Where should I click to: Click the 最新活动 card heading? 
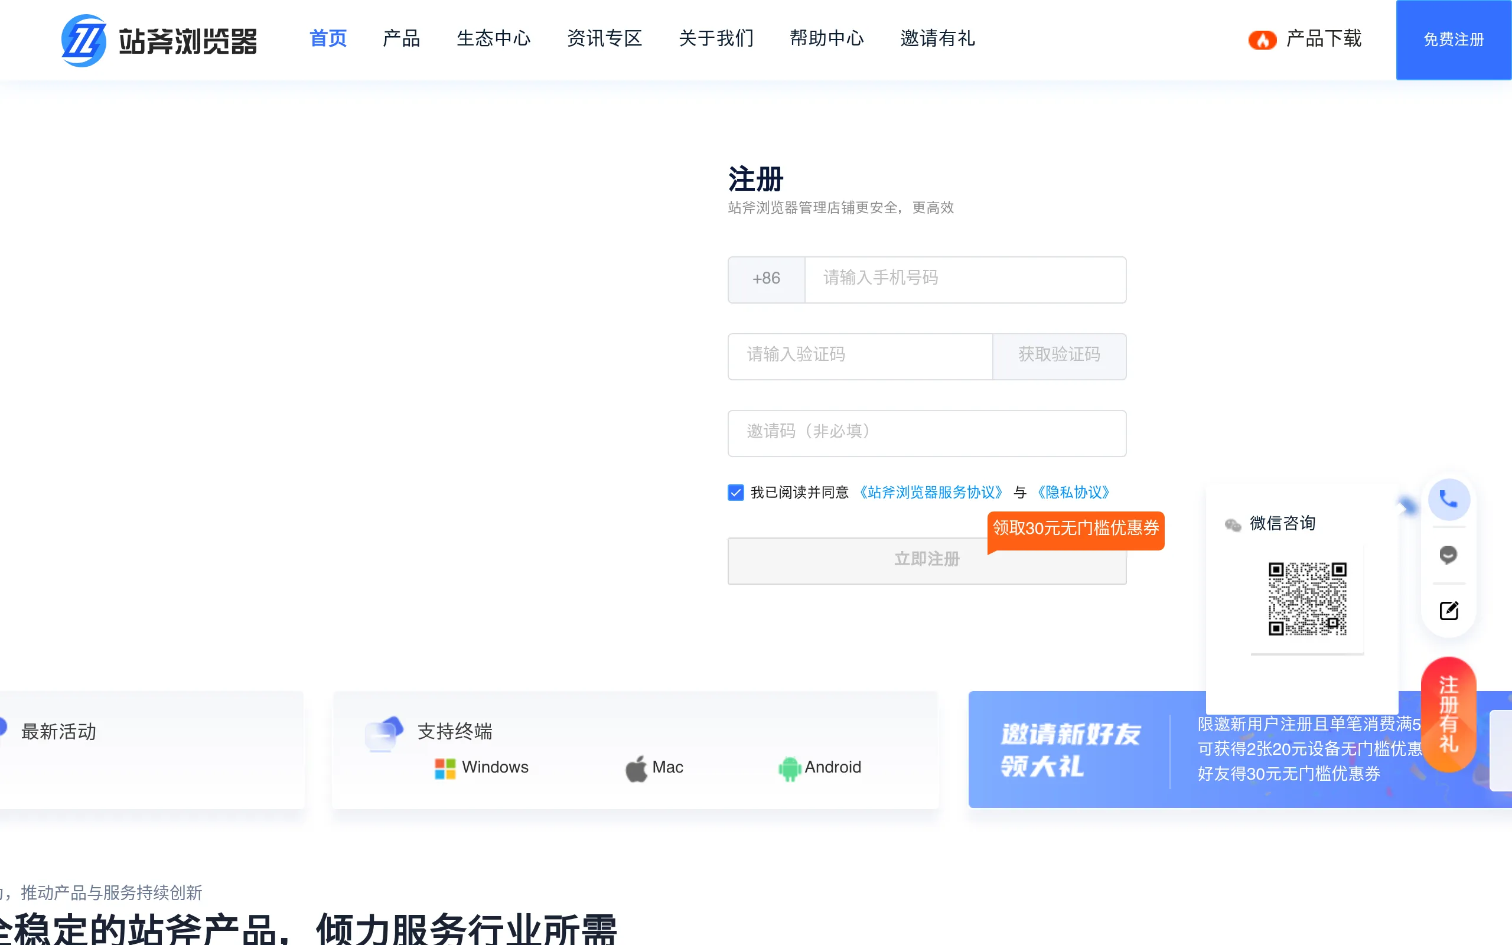(x=58, y=732)
